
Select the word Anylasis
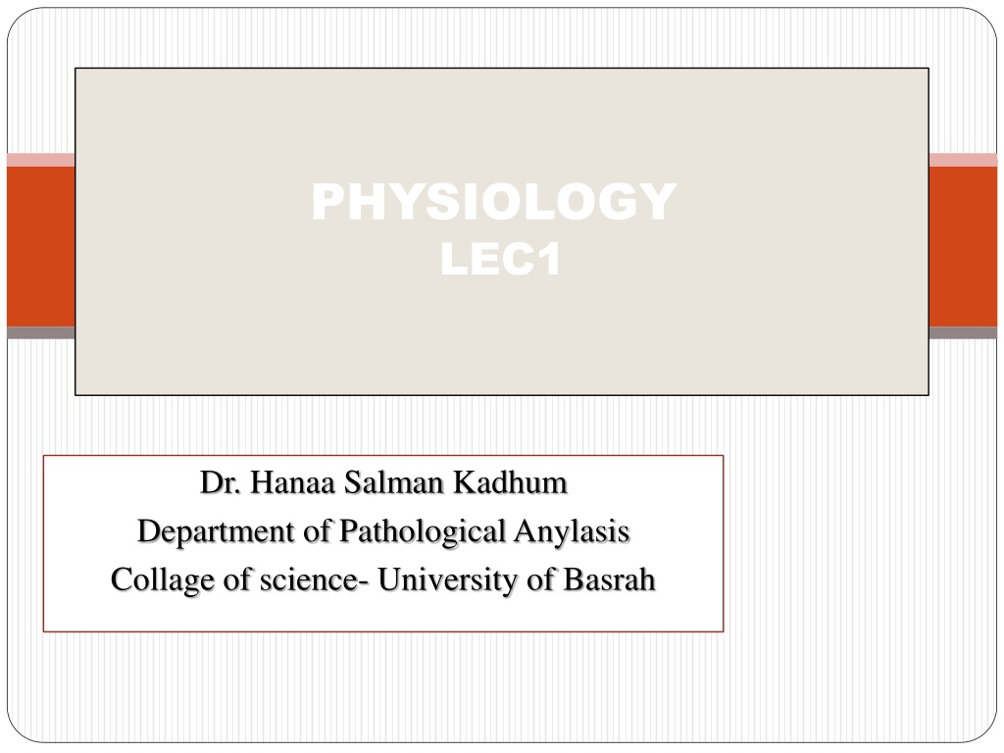pyautogui.click(x=572, y=531)
